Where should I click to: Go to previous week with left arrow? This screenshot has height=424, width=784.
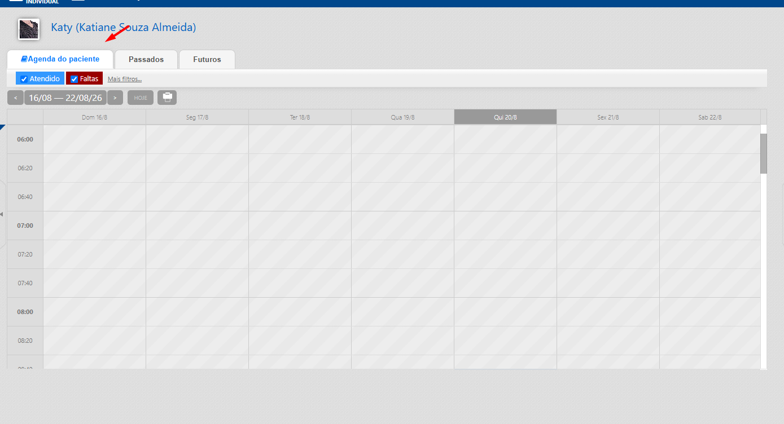pos(15,98)
